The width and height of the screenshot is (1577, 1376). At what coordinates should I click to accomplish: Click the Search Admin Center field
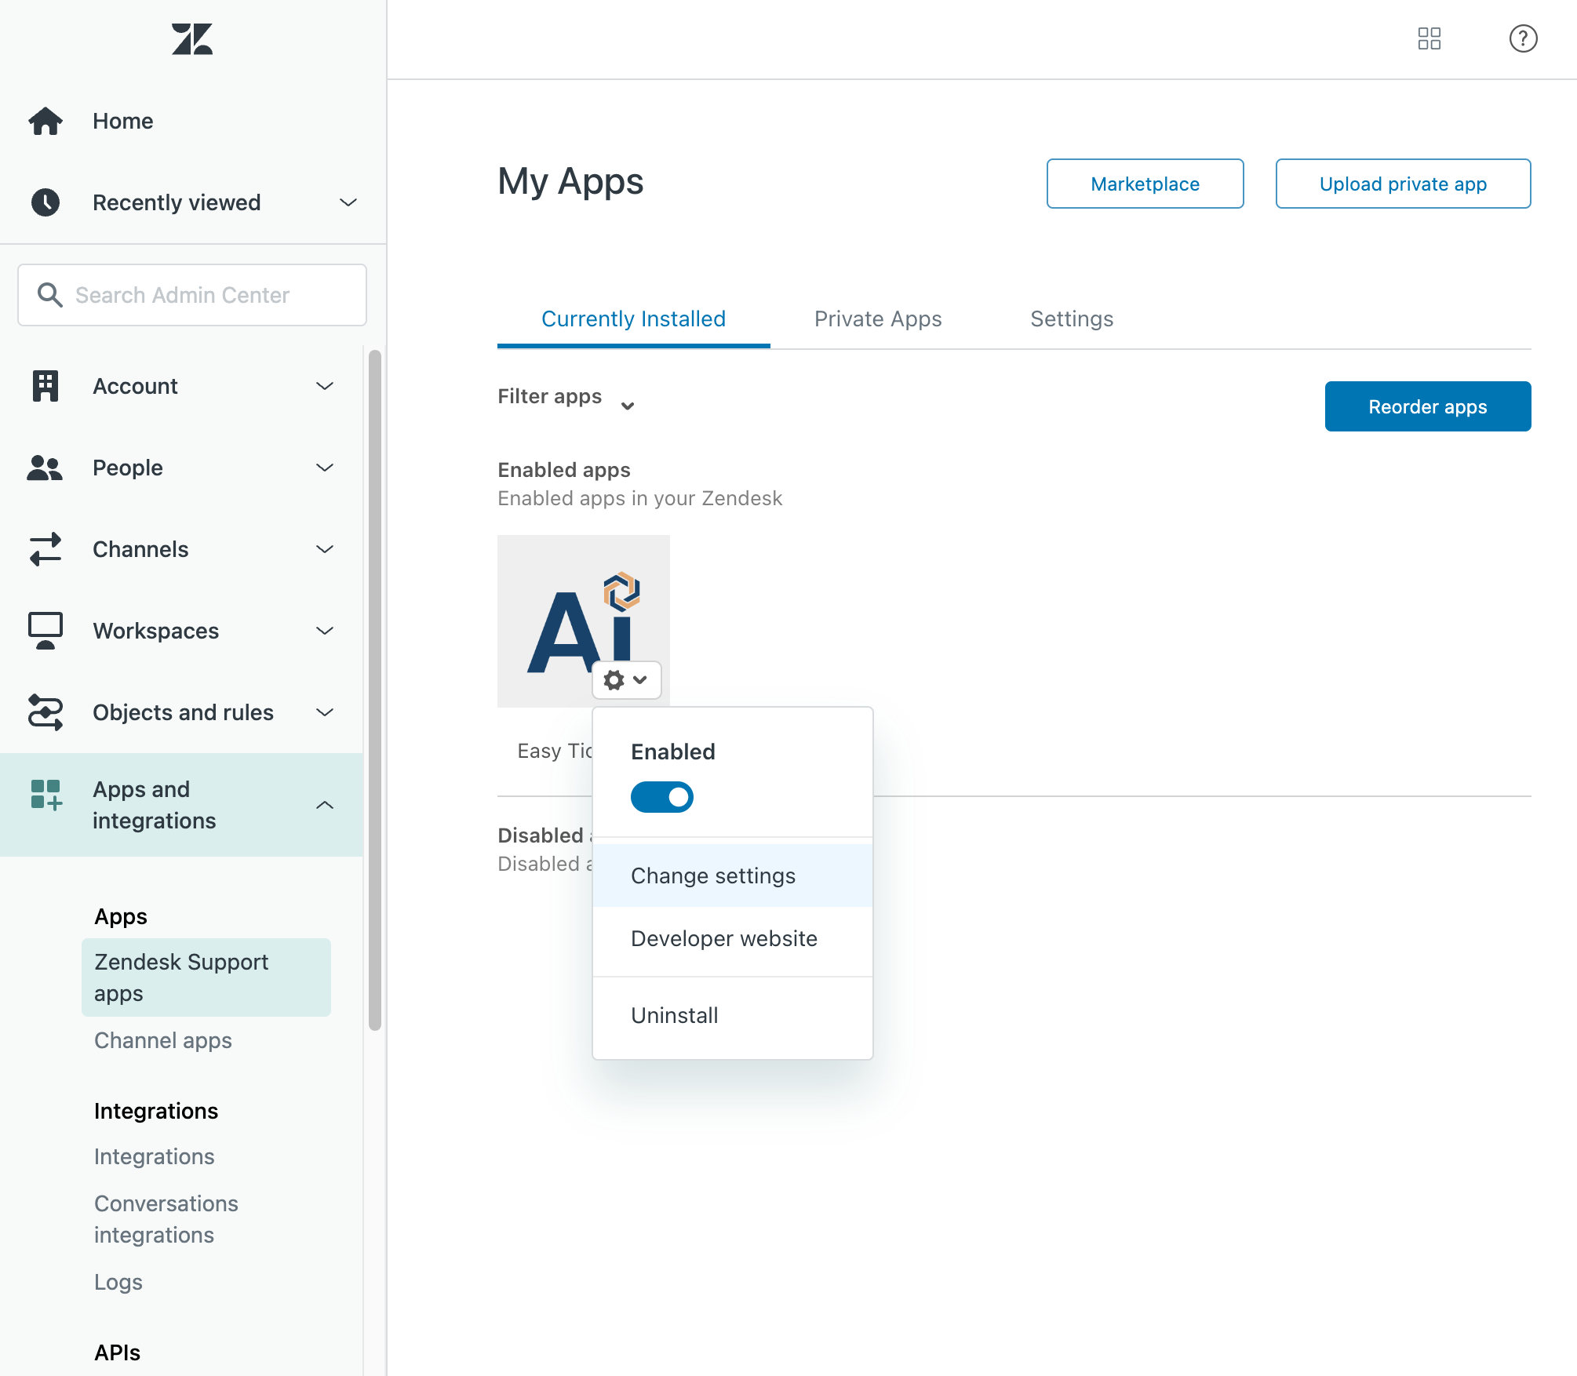192,295
